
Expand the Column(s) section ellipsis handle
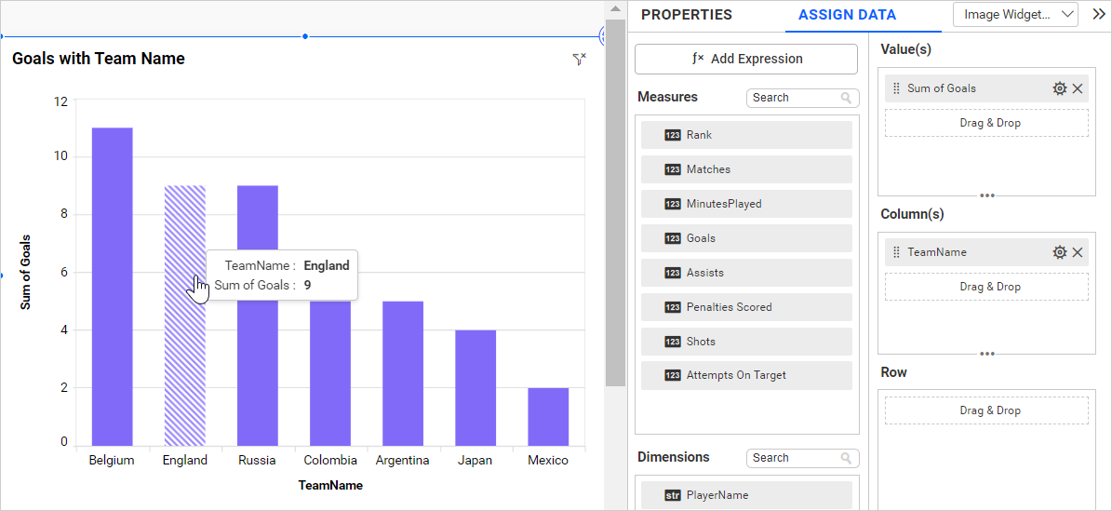pyautogui.click(x=987, y=354)
